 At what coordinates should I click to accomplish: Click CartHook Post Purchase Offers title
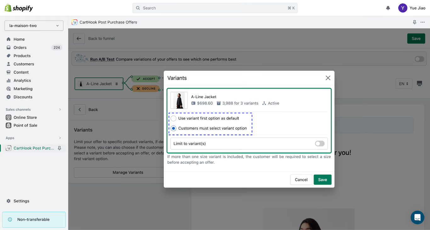click(108, 22)
